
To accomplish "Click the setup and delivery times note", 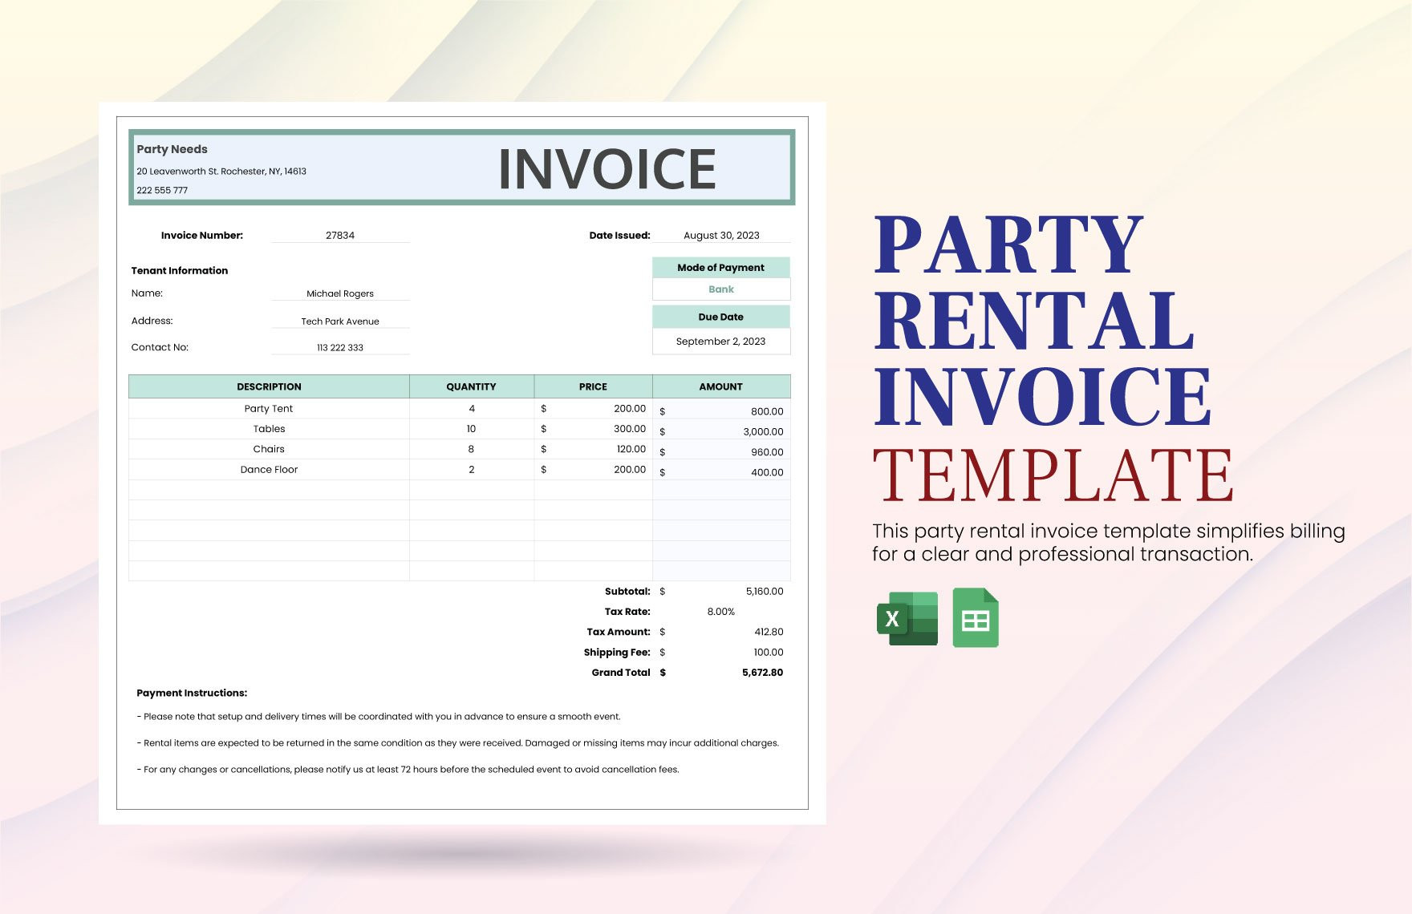I will click(379, 717).
